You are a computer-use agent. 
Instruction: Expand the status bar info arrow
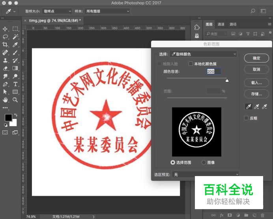[93, 217]
